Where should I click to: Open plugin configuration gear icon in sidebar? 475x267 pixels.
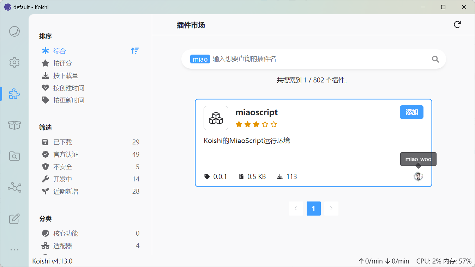[x=14, y=63]
